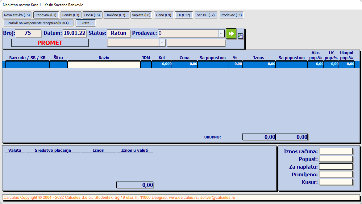Expand the Prodavac dropdown arrow
362x204 pixels.
[x=221, y=34]
